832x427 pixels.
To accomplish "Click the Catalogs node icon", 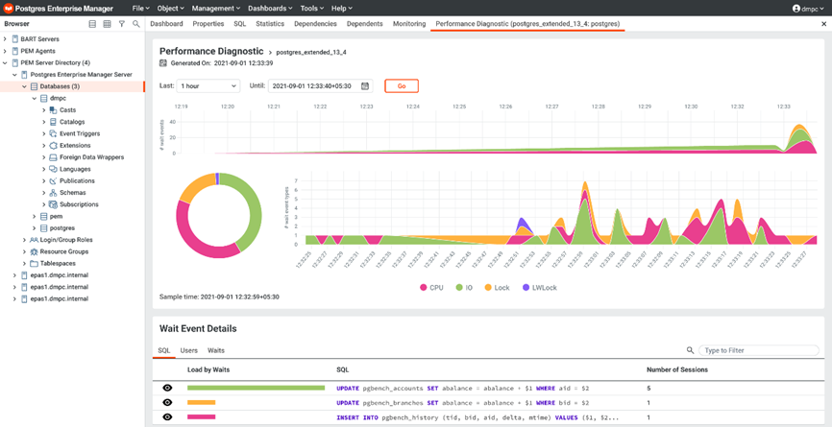I will tap(53, 122).
